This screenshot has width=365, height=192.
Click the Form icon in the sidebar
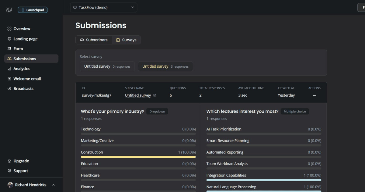click(9, 48)
